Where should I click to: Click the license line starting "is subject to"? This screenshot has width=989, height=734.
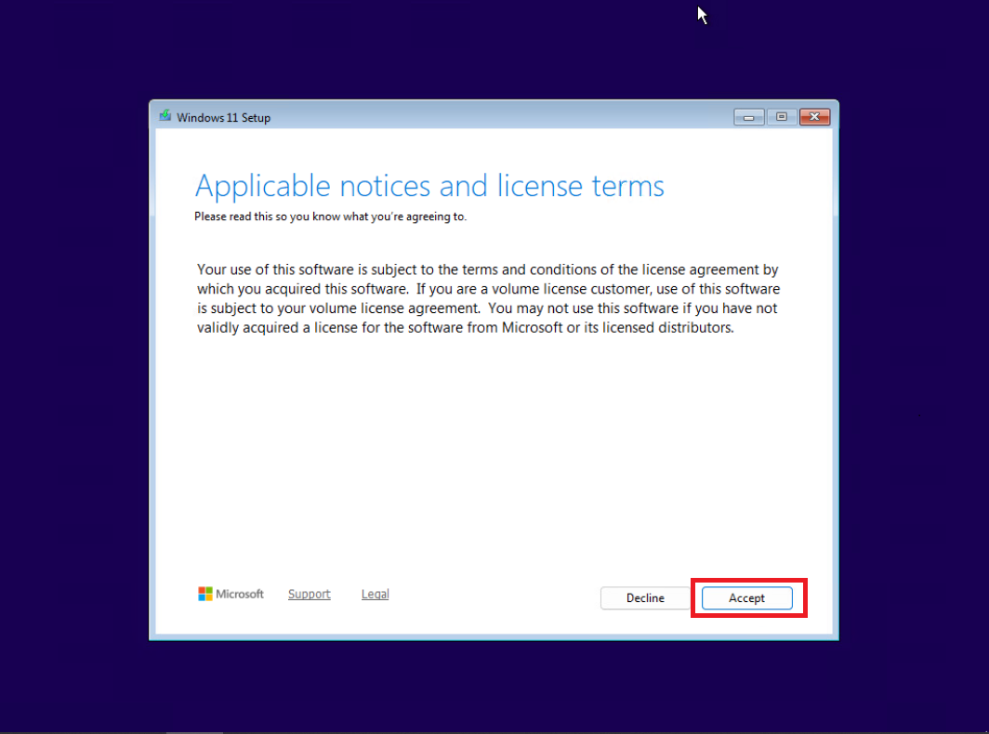(x=487, y=308)
